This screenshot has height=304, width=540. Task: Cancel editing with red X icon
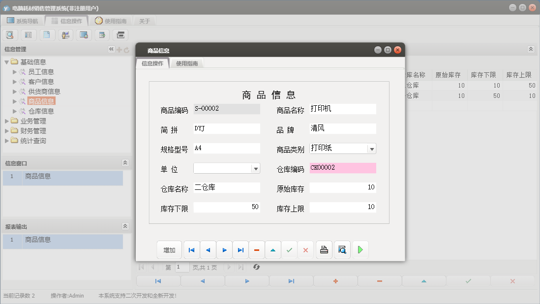coord(305,249)
